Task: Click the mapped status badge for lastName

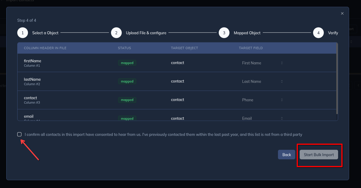Action: pos(127,81)
